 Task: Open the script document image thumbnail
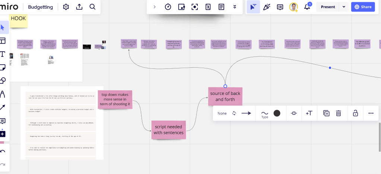click(62, 123)
